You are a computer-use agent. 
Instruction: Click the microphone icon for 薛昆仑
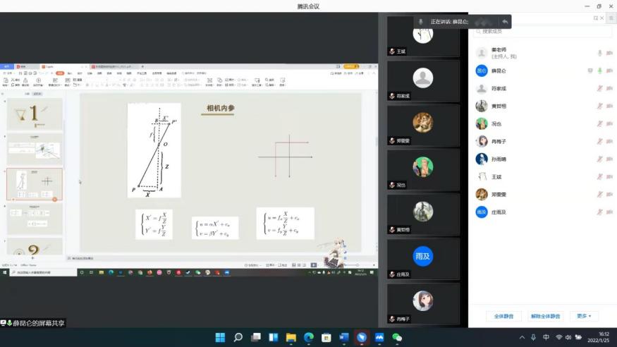600,71
